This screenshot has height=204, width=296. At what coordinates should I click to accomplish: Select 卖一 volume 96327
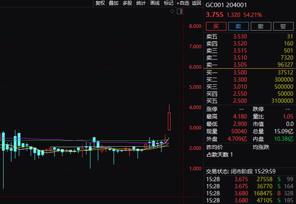point(285,65)
